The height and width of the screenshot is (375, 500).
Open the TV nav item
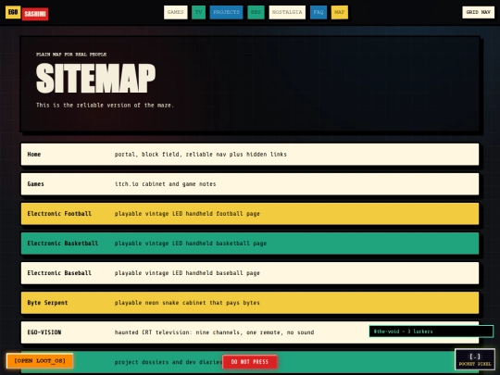(198, 12)
